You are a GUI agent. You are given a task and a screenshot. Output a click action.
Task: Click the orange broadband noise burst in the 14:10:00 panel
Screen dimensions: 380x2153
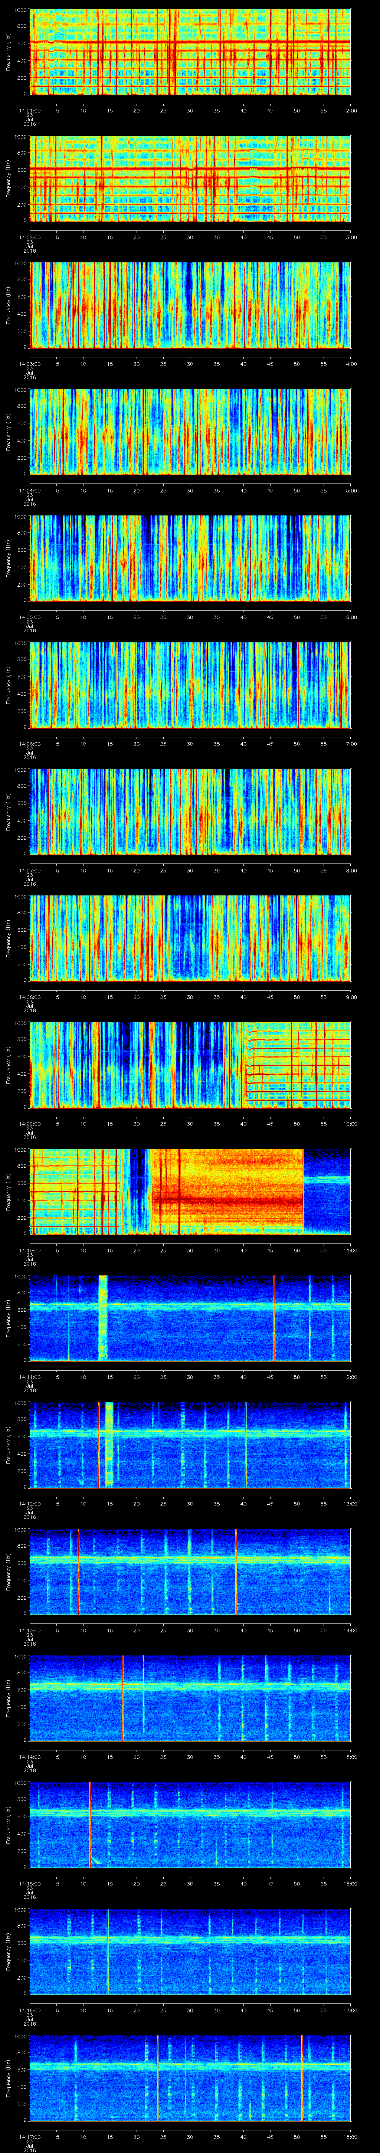(227, 1192)
